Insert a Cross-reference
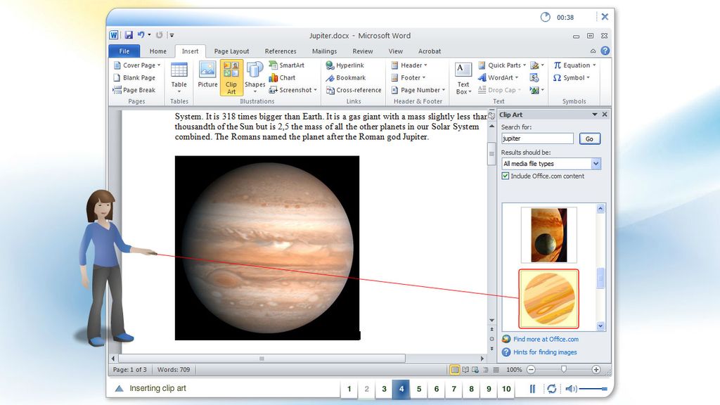Image resolution: width=720 pixels, height=405 pixels. click(354, 90)
